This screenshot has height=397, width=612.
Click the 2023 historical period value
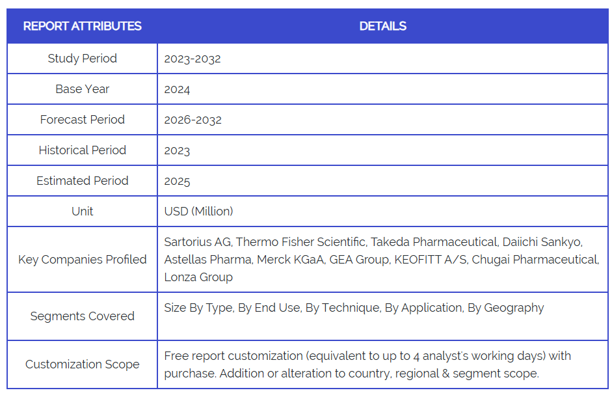tap(177, 150)
